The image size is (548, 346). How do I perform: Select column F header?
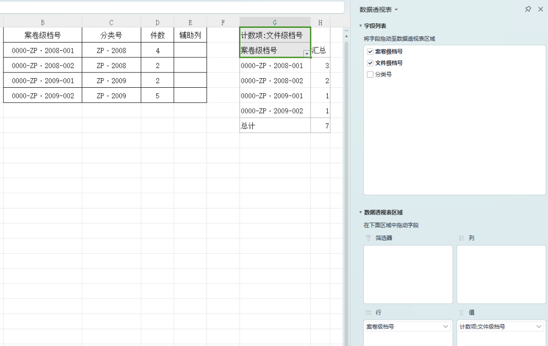pyautogui.click(x=223, y=23)
